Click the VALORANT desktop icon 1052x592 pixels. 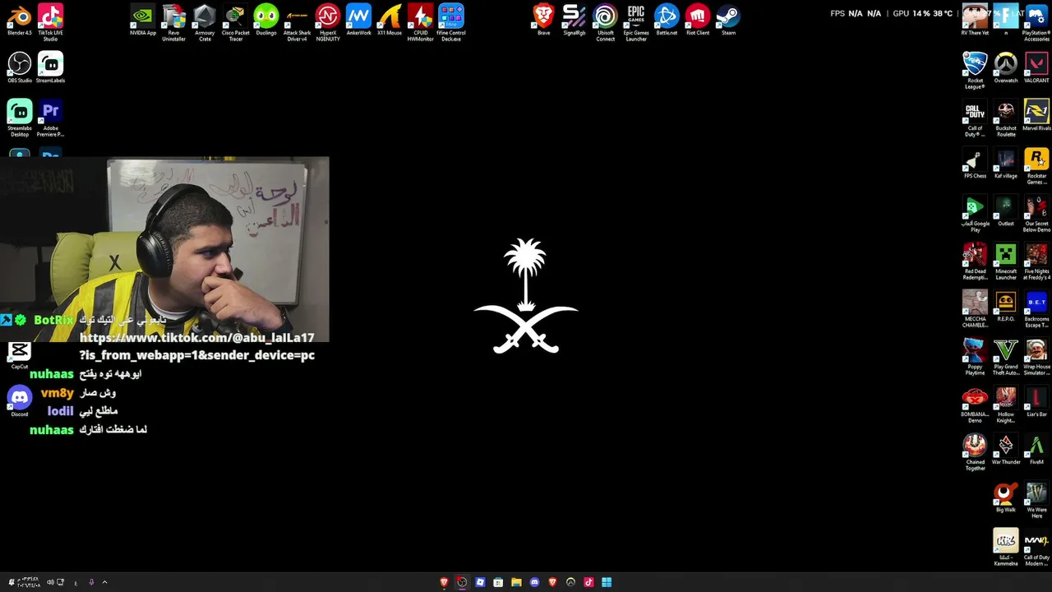(1036, 67)
